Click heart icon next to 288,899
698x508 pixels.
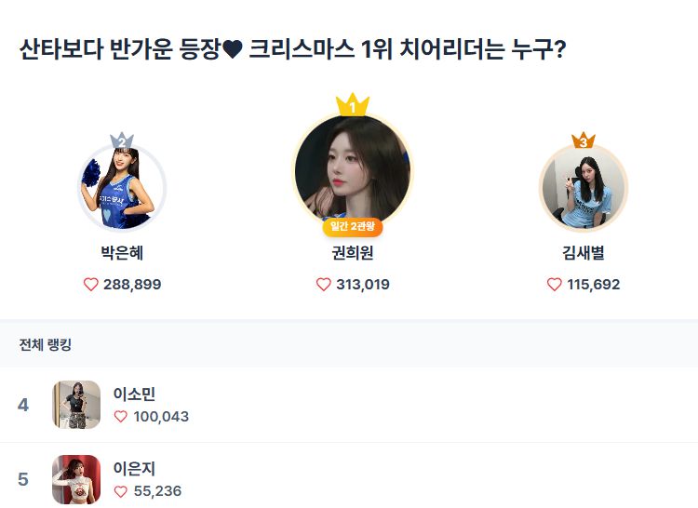click(91, 285)
